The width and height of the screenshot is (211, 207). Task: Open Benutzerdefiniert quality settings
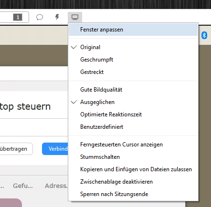click(x=133, y=127)
